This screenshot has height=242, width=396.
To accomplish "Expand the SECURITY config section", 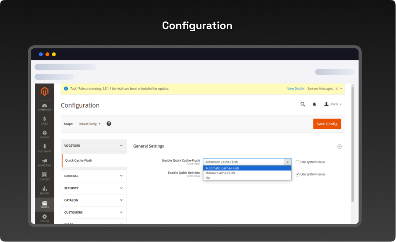I will (94, 188).
